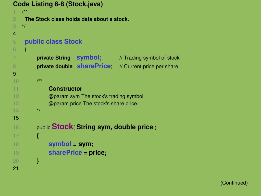Image resolution: width=261 pixels, height=196 pixels.
Task: Click the '@param price' documentation line
Action: [x=93, y=103]
